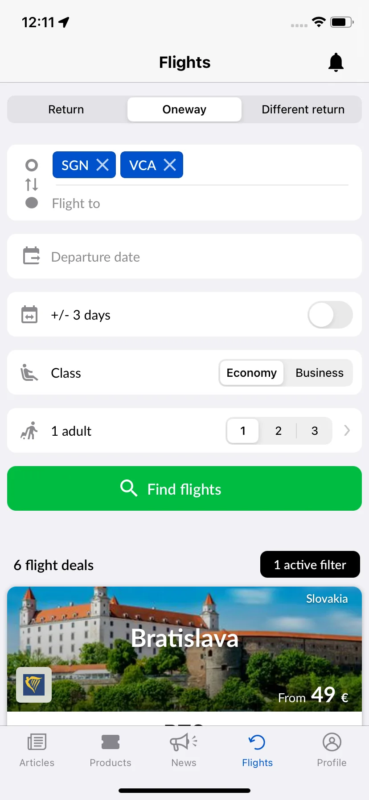Image resolution: width=369 pixels, height=800 pixels.
Task: Tap the departure calendar icon
Action: [31, 256]
